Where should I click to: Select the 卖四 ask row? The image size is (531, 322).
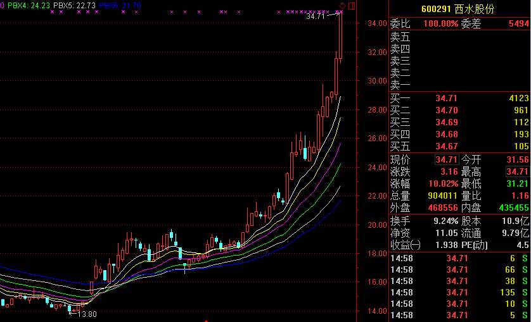click(460, 49)
